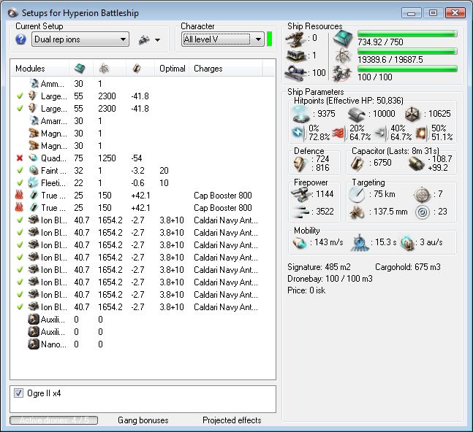Click the CPU column header icon
473x432 pixels.
[80, 69]
